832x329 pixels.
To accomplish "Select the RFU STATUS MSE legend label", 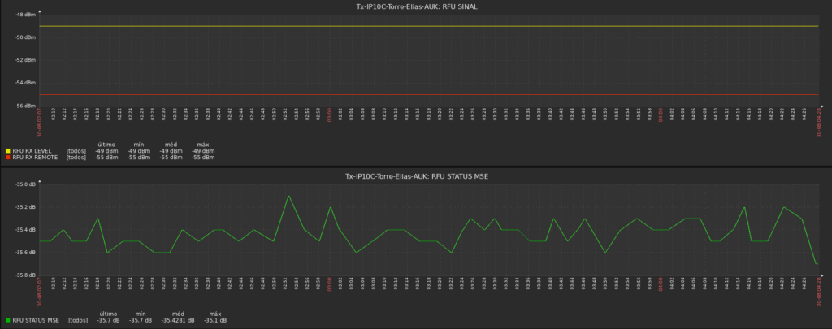I will [x=37, y=320].
